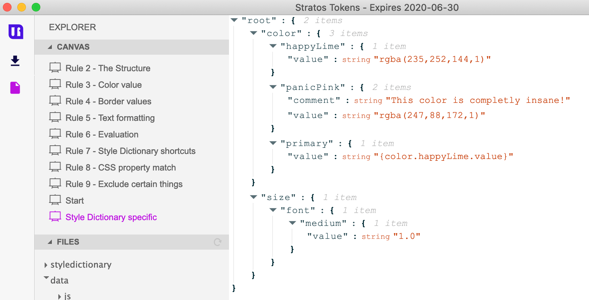The width and height of the screenshot is (589, 300).
Task: Click canvas icon beside Rule 2 - The Structure
Action: click(55, 68)
